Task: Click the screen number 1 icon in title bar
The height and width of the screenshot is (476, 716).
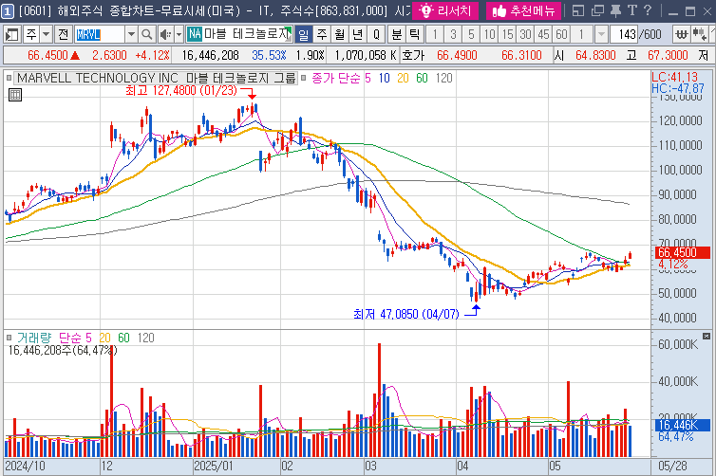Action: click(x=8, y=11)
